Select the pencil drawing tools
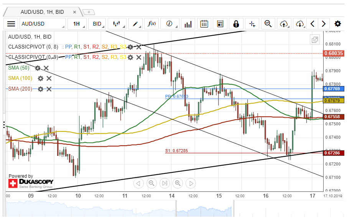This screenshot has width=347, height=219. tap(135, 24)
